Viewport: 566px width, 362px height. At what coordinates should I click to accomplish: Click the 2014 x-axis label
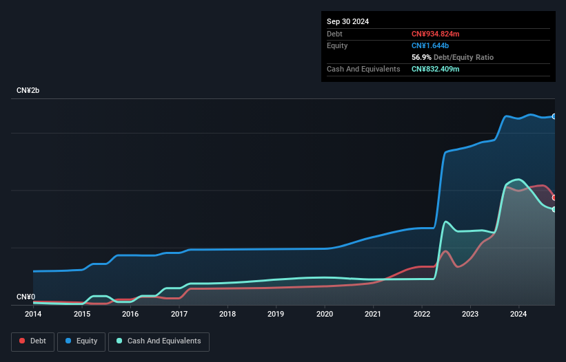pyautogui.click(x=33, y=314)
